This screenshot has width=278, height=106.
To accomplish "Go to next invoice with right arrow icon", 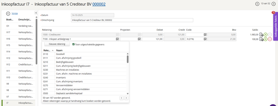I will click(x=274, y=4).
